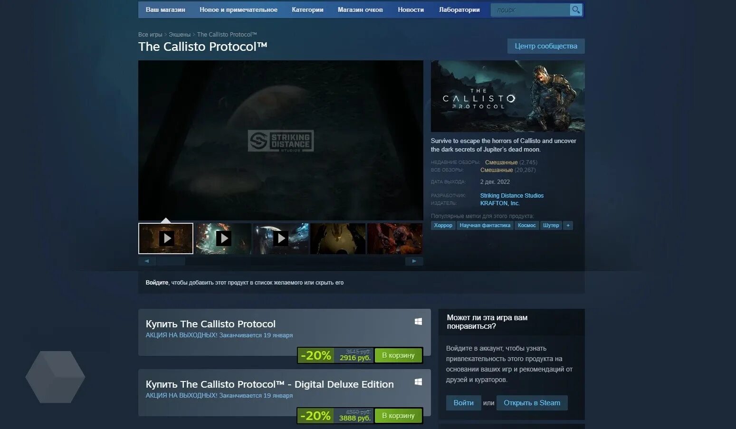Go to Магазин очков
The width and height of the screenshot is (736, 429).
click(x=360, y=10)
